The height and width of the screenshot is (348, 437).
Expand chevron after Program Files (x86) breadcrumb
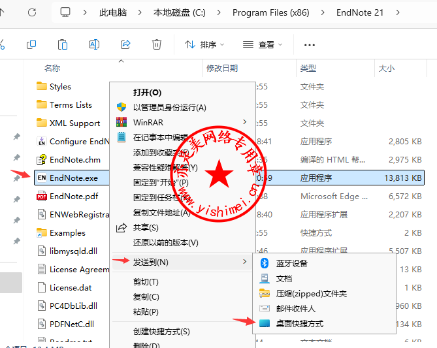[323, 12]
